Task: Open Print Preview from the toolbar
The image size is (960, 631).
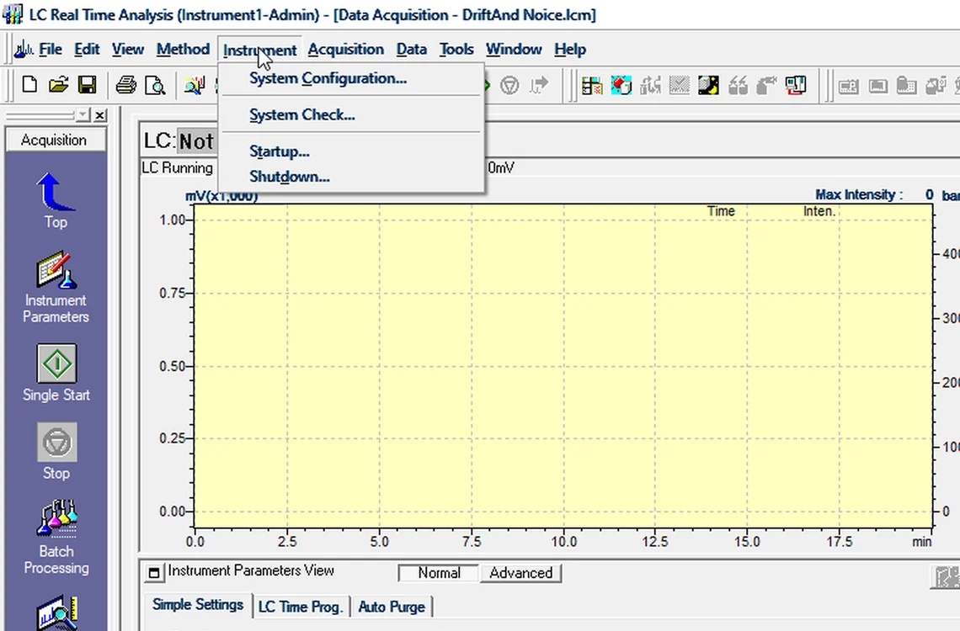Action: point(155,86)
